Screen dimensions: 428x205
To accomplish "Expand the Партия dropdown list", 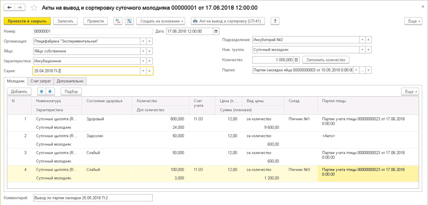I will pos(356,70).
